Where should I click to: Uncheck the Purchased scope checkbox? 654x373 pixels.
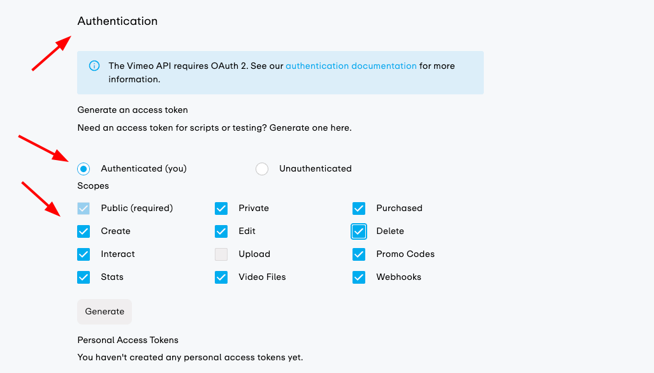[x=359, y=208]
